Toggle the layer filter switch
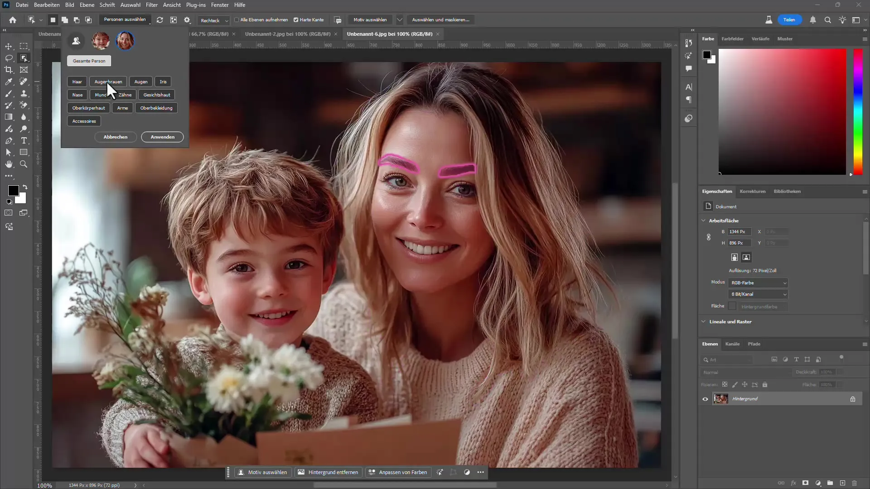The height and width of the screenshot is (489, 870). pyautogui.click(x=841, y=357)
